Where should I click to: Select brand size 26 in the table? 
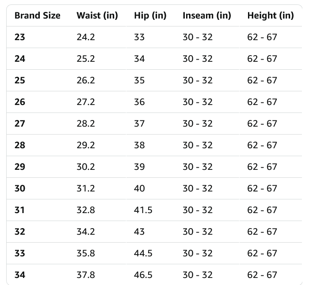(20, 102)
